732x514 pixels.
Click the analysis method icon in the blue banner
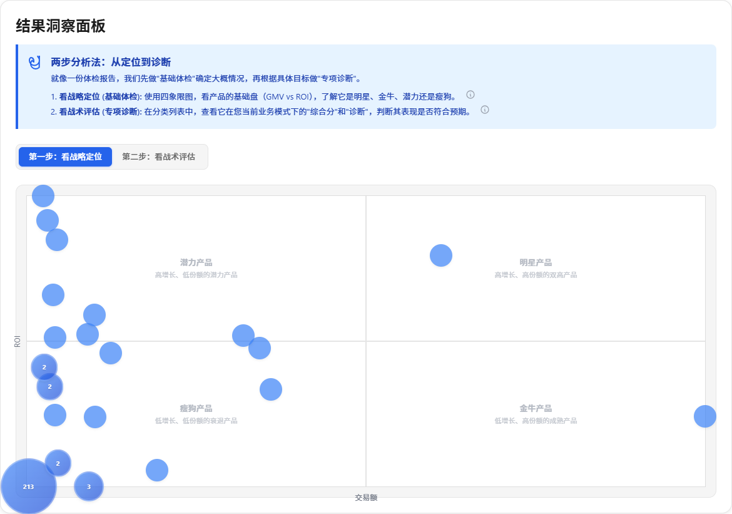pos(33,61)
